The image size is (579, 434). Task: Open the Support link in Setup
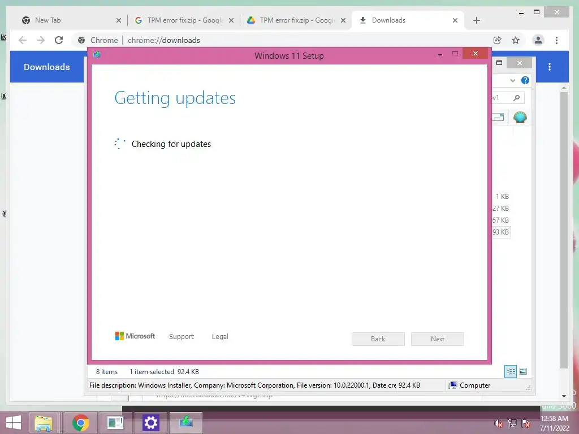[x=182, y=337]
